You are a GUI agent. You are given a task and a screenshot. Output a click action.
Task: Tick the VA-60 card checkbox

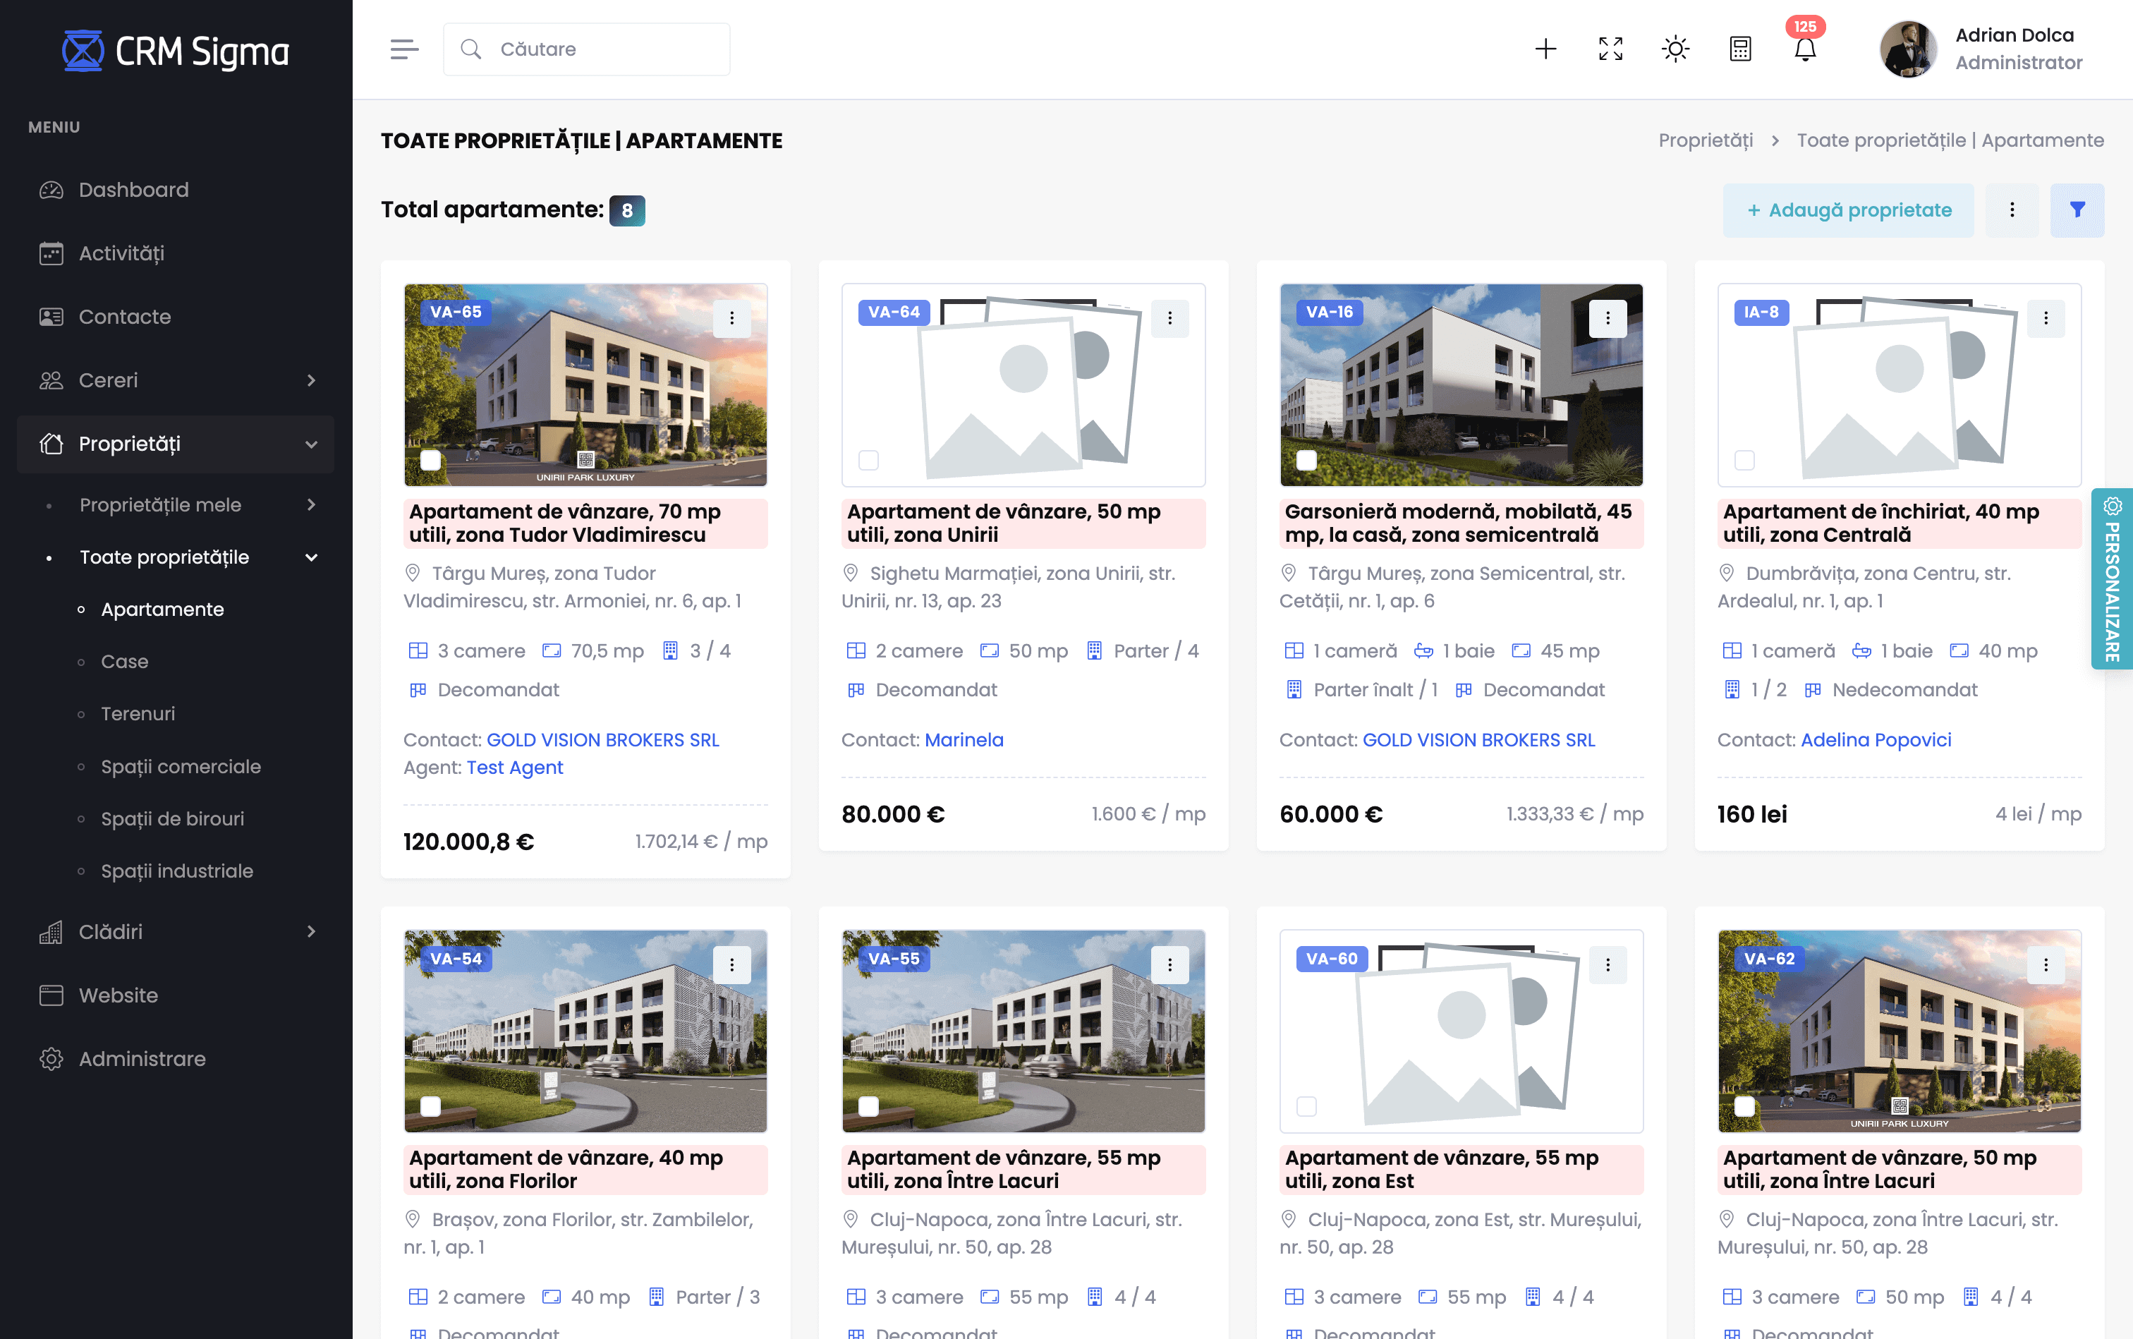1306,1106
